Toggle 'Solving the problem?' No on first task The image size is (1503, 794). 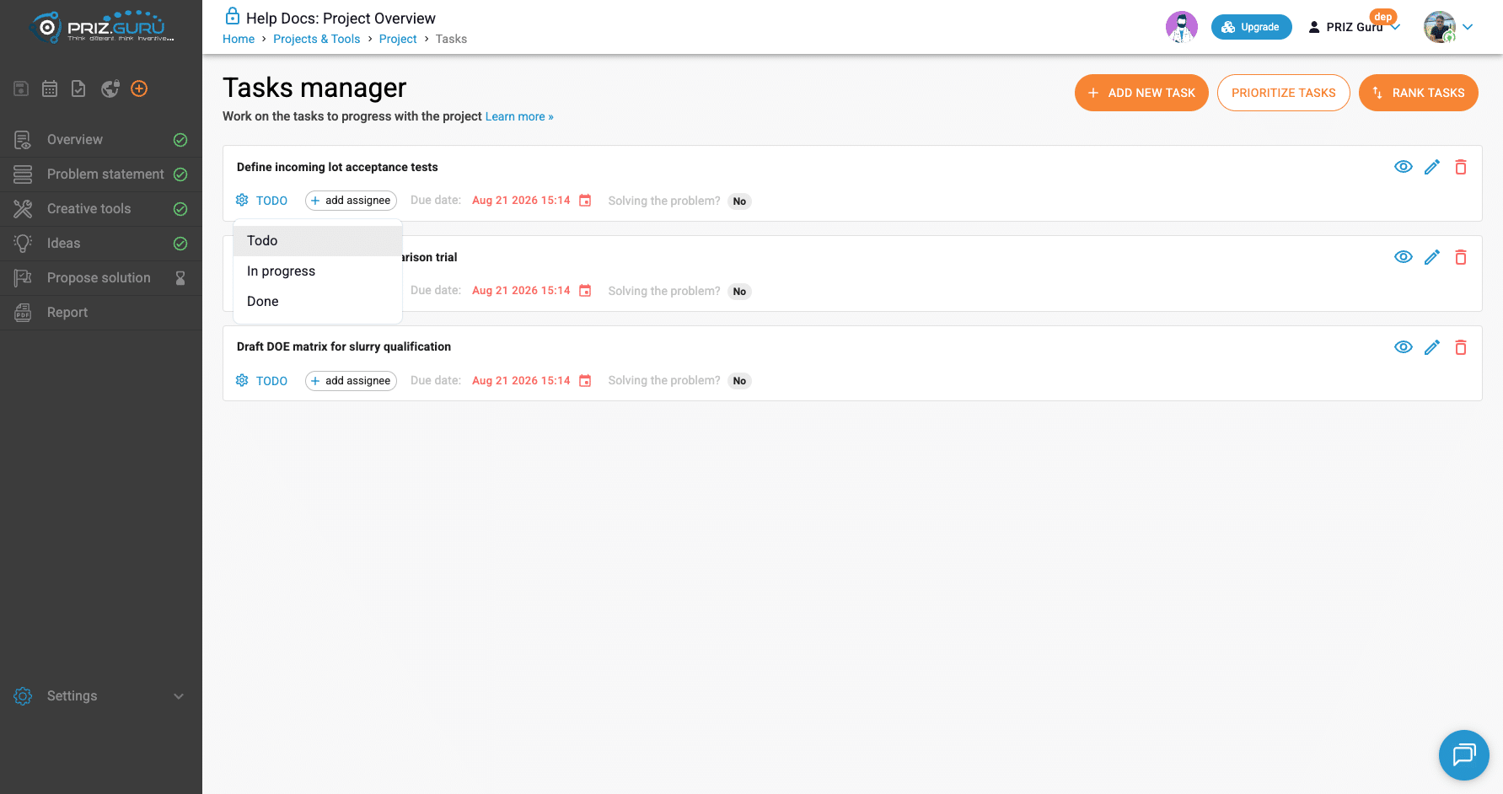(x=739, y=201)
